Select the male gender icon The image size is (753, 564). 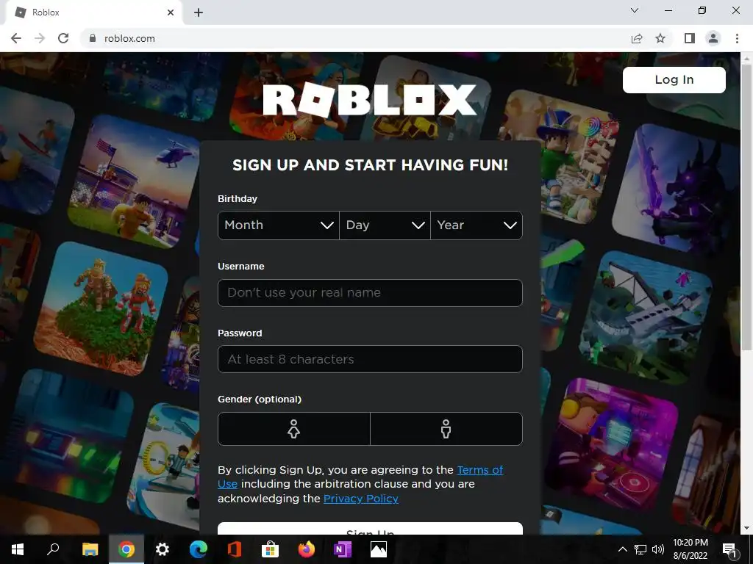pyautogui.click(x=446, y=429)
